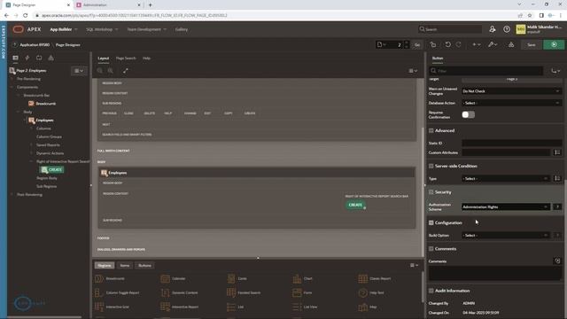Select the Classic Report region in gallery
The width and height of the screenshot is (567, 319).
point(375,278)
